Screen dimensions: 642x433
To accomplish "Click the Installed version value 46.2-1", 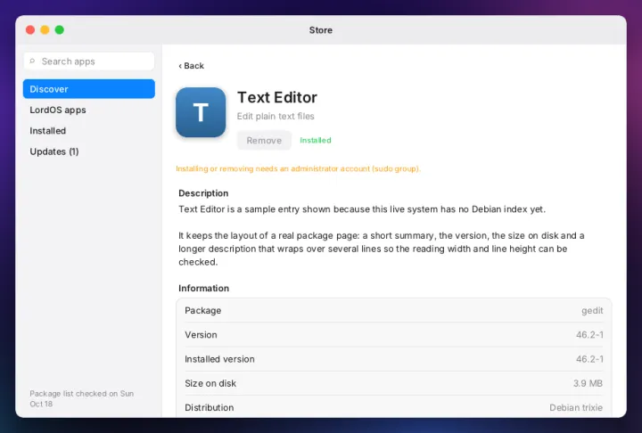I will point(589,359).
